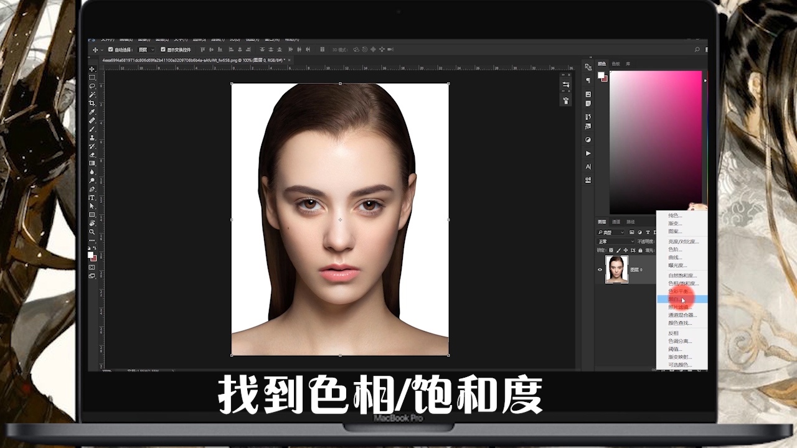Select the Crop tool
Screen dimensions: 797x448
pyautogui.click(x=92, y=103)
